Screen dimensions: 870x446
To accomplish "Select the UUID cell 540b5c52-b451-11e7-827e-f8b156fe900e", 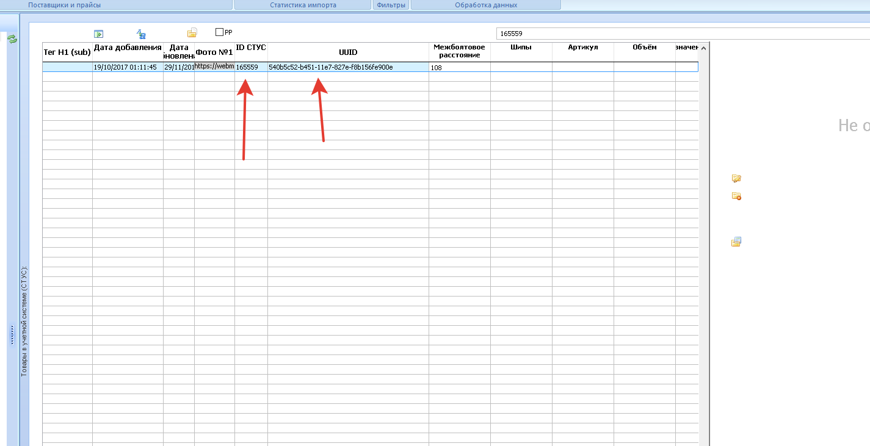I will [x=348, y=67].
